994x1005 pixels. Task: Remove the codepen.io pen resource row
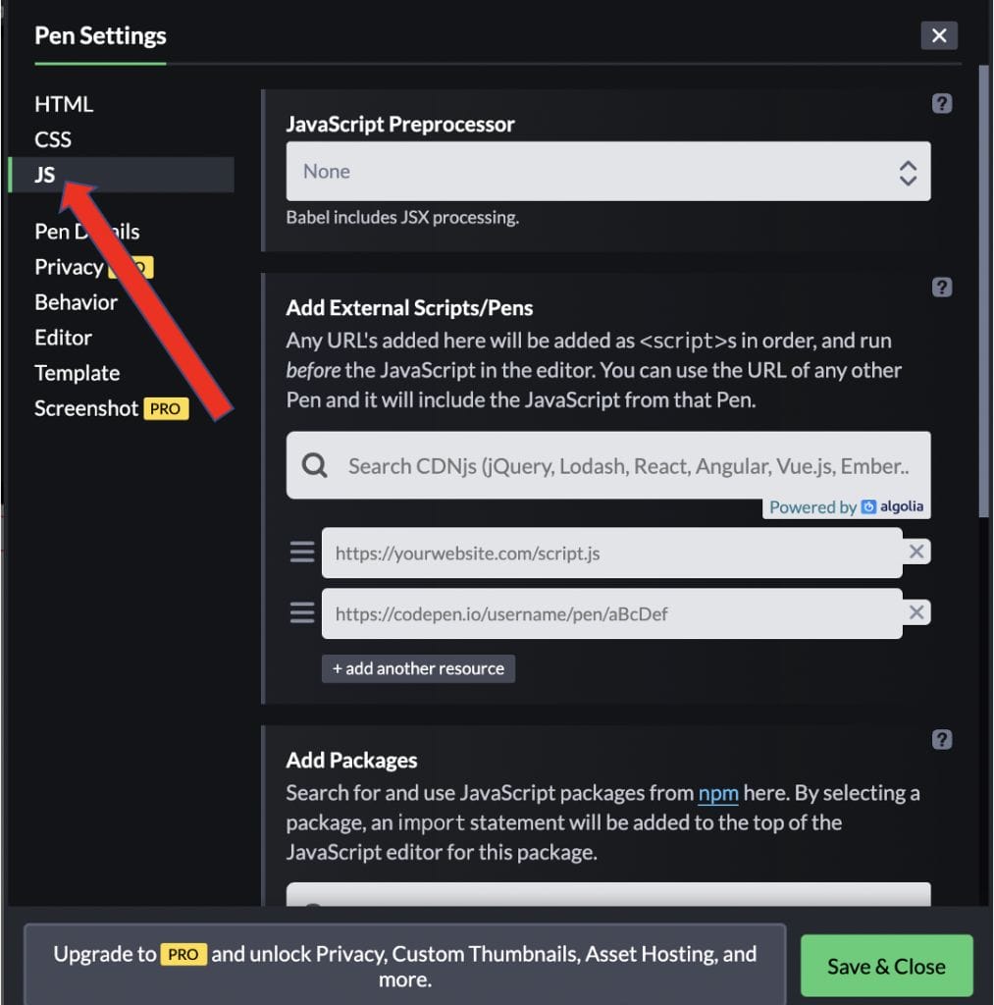(x=916, y=613)
